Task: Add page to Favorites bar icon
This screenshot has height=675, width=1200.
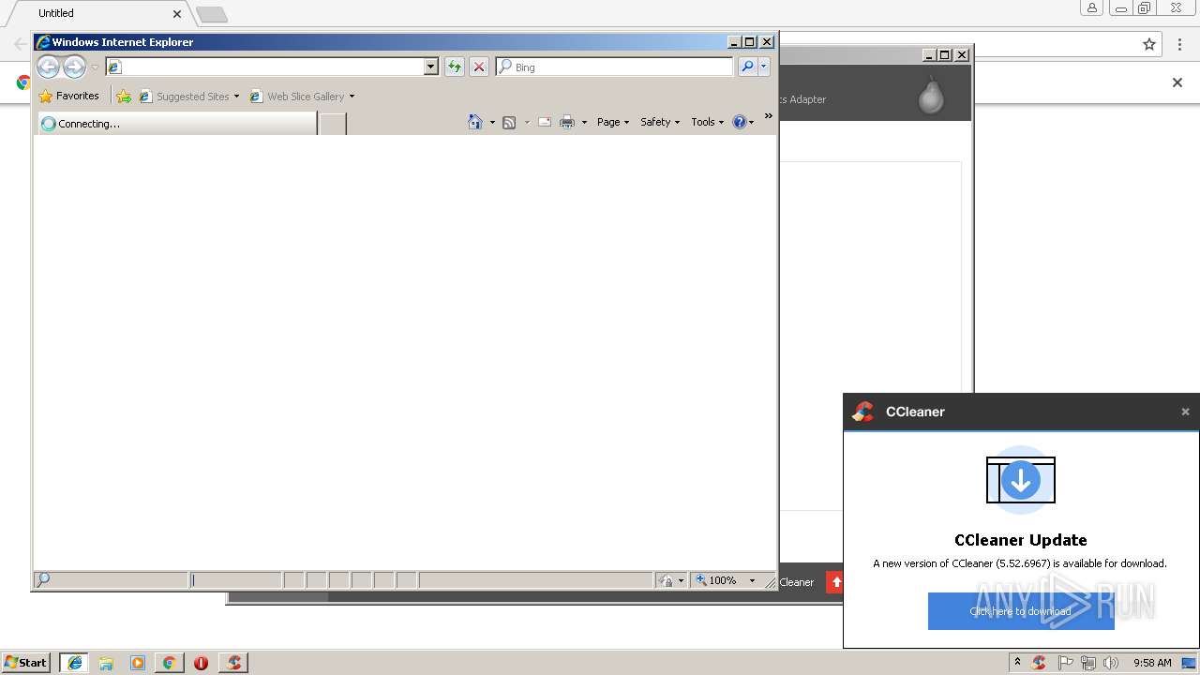Action: 124,96
